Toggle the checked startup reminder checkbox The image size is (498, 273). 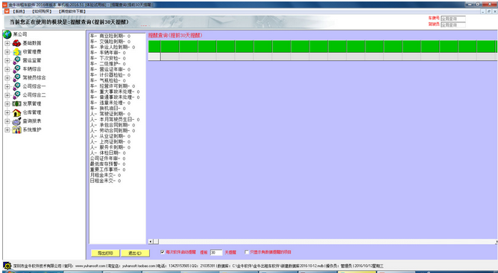[163, 252]
